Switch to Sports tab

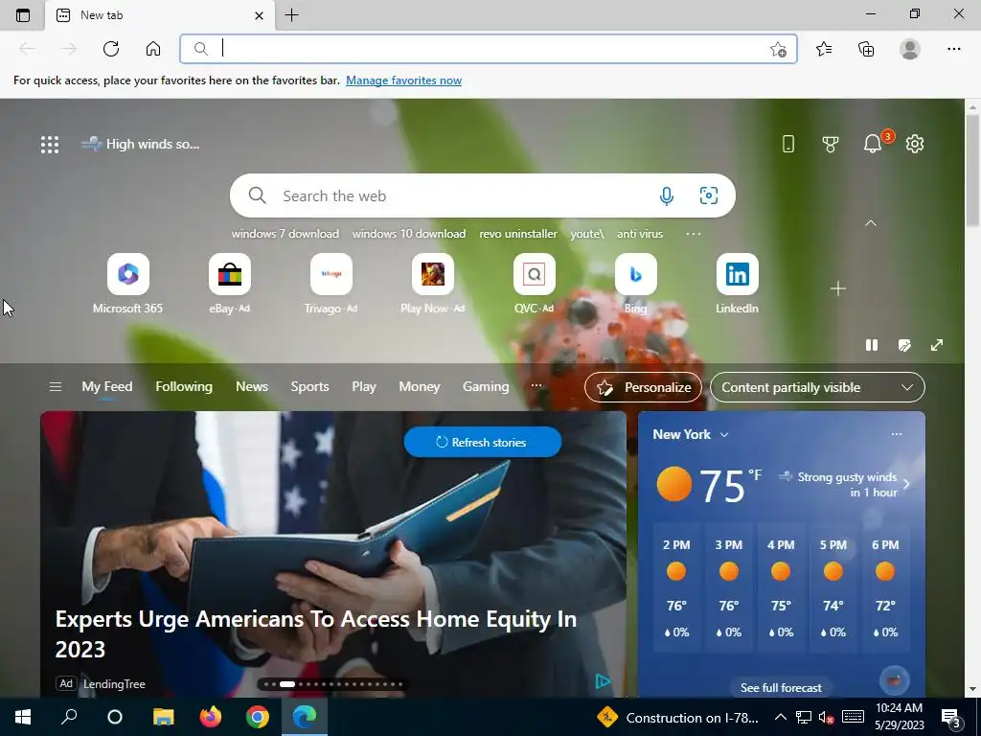point(309,387)
